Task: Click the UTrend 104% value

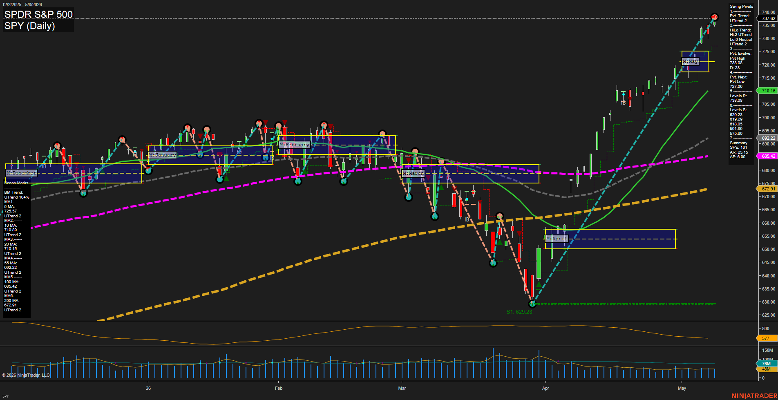Action: [17, 197]
